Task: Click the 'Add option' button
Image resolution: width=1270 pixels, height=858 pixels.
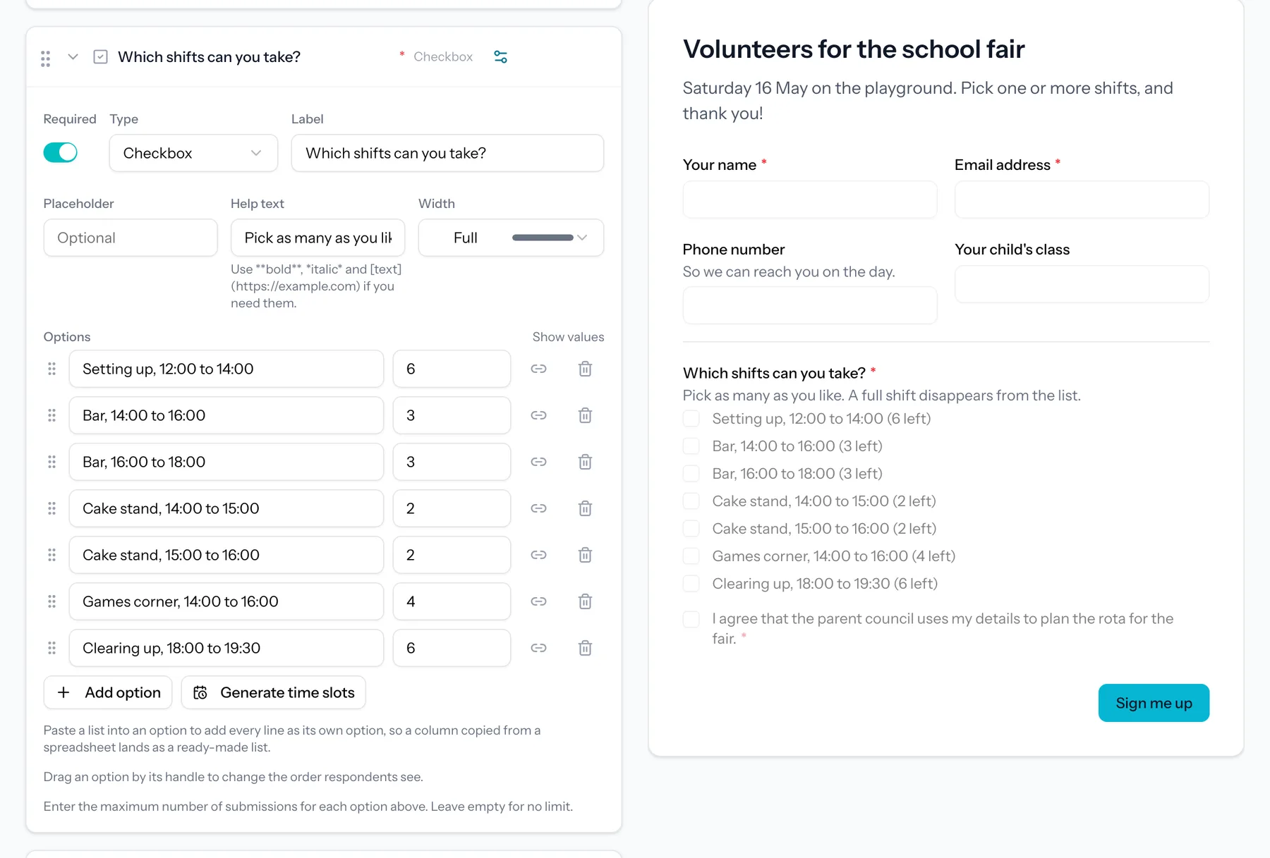Action: point(108,692)
